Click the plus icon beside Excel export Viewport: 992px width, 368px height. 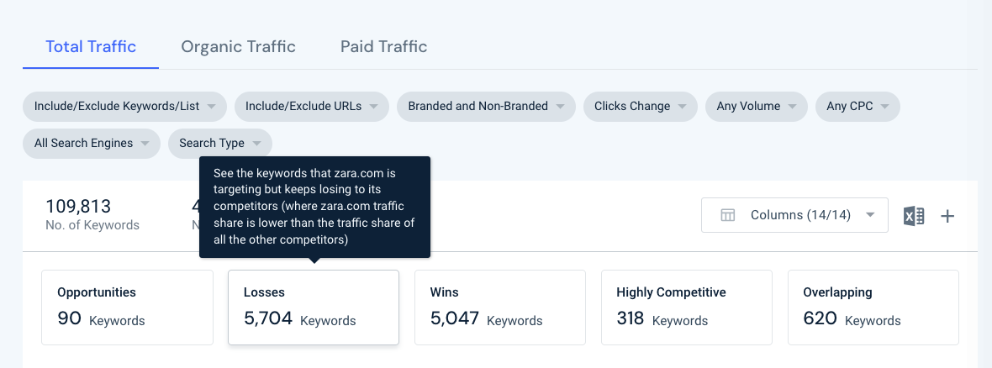[947, 216]
